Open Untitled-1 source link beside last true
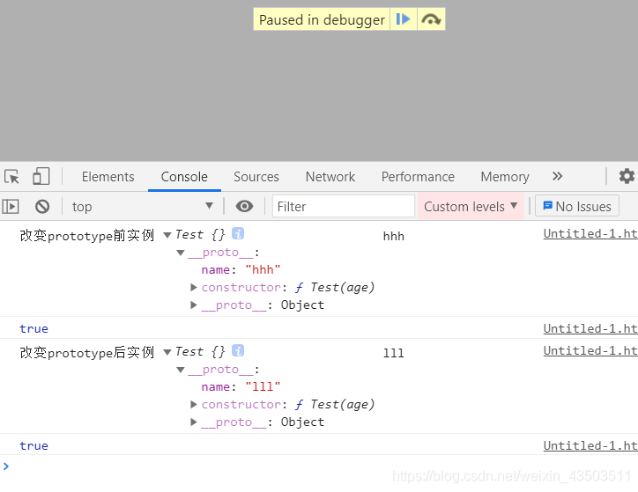This screenshot has height=492, width=638. click(x=590, y=445)
